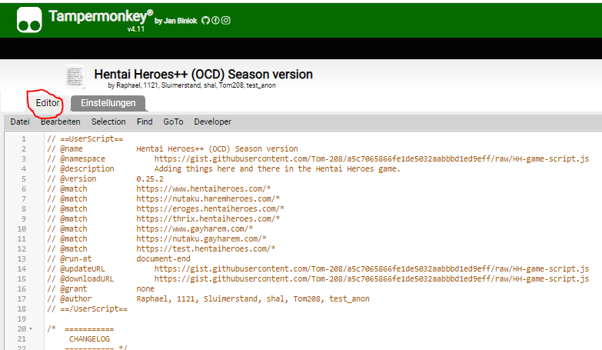
Task: Click the 'by Jan Biniok' author text
Action: [176, 21]
